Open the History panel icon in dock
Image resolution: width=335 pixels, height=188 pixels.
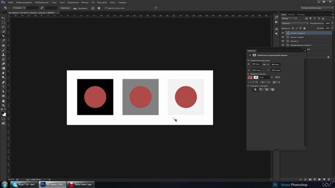(277, 17)
